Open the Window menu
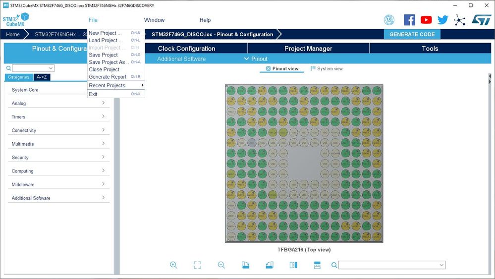Screen dimensions: 495x279 [154, 20]
